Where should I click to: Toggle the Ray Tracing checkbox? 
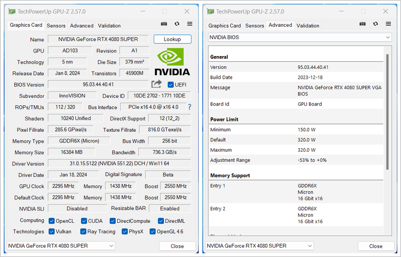[x=83, y=232]
